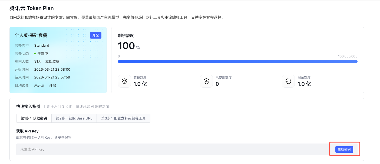Viewport: 380px width, 164px height.
Task: Click the 已使用额度 value 0
Action: click(217, 84)
